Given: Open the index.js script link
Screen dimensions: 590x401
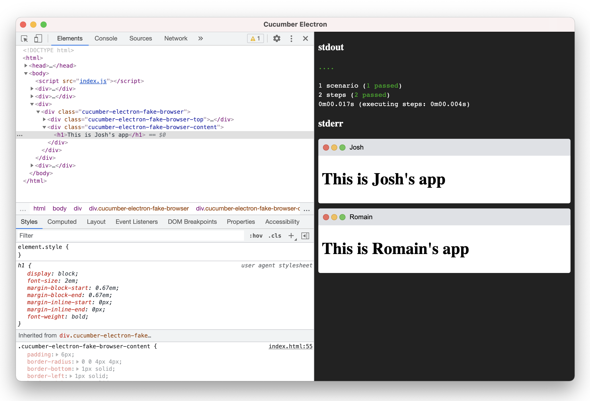Looking at the screenshot, I should 93,81.
